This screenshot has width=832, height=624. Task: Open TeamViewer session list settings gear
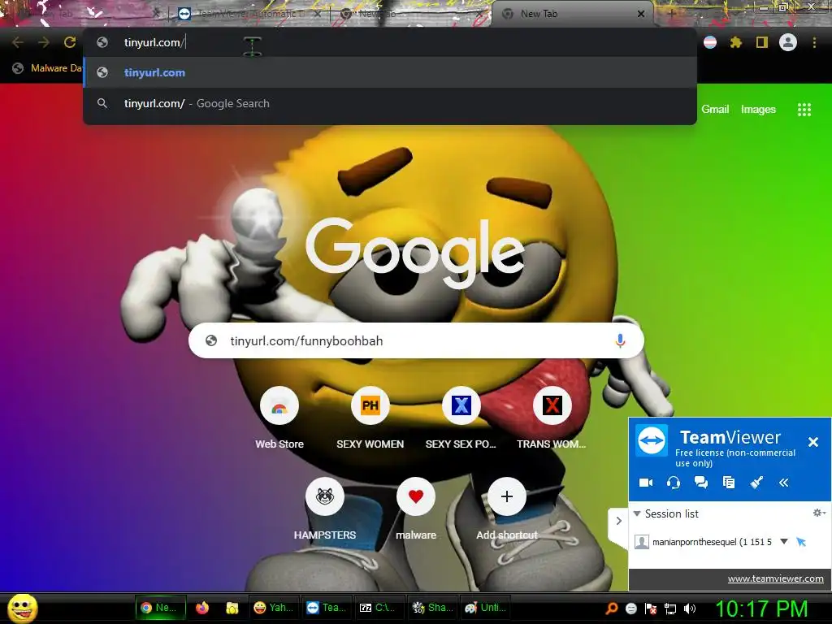click(819, 513)
